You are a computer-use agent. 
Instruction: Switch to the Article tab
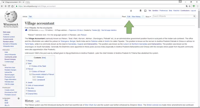25,16
